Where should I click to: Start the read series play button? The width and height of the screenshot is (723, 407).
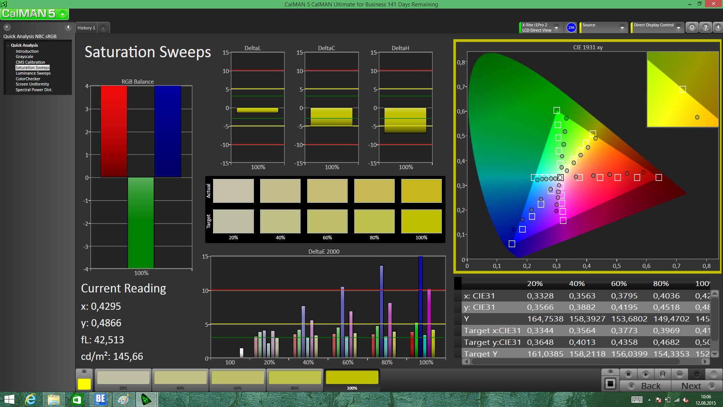click(x=645, y=374)
